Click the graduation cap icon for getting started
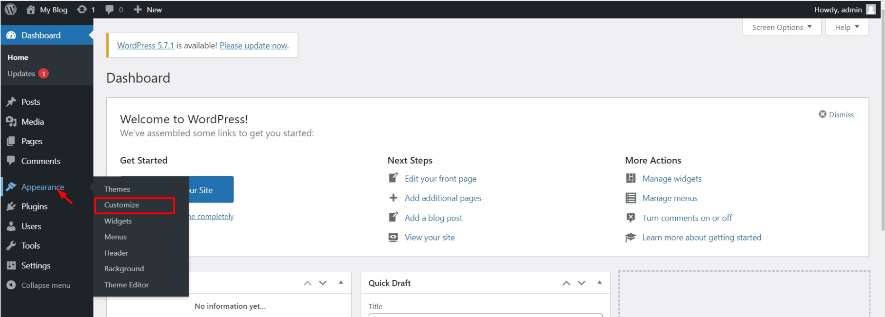 (630, 238)
